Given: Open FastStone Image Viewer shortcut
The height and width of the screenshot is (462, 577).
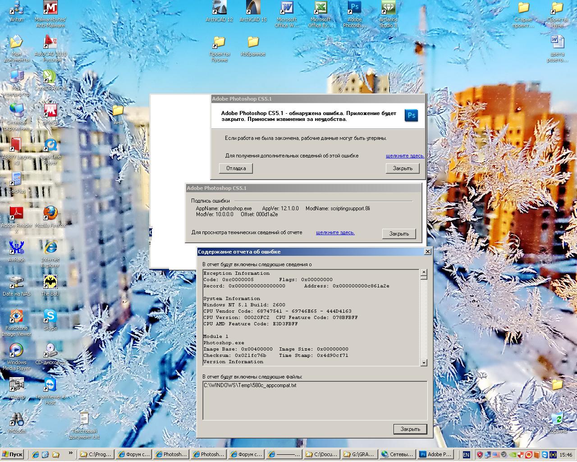Looking at the screenshot, I should coord(16,323).
